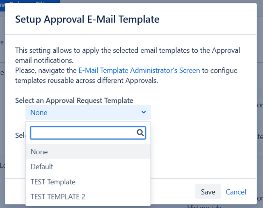Click the blue Column Filter button behind the dialog
Viewport: 263px width, 208px height.
tap(31, 2)
